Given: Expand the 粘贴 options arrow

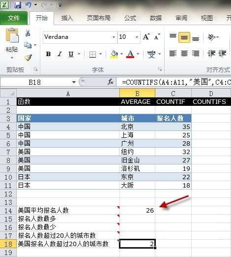Looking at the screenshot, I should tap(12, 58).
